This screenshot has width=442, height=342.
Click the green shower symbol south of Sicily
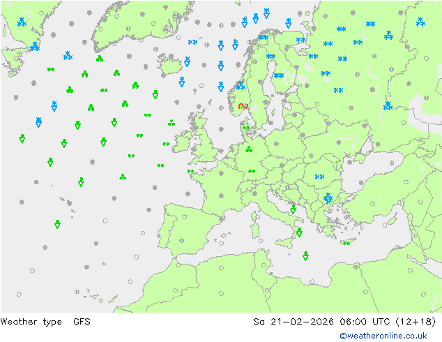[x=305, y=256]
